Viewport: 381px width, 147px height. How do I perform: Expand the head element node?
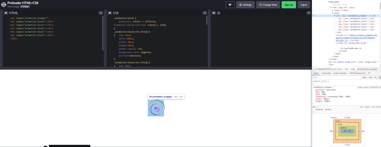tap(332, 10)
